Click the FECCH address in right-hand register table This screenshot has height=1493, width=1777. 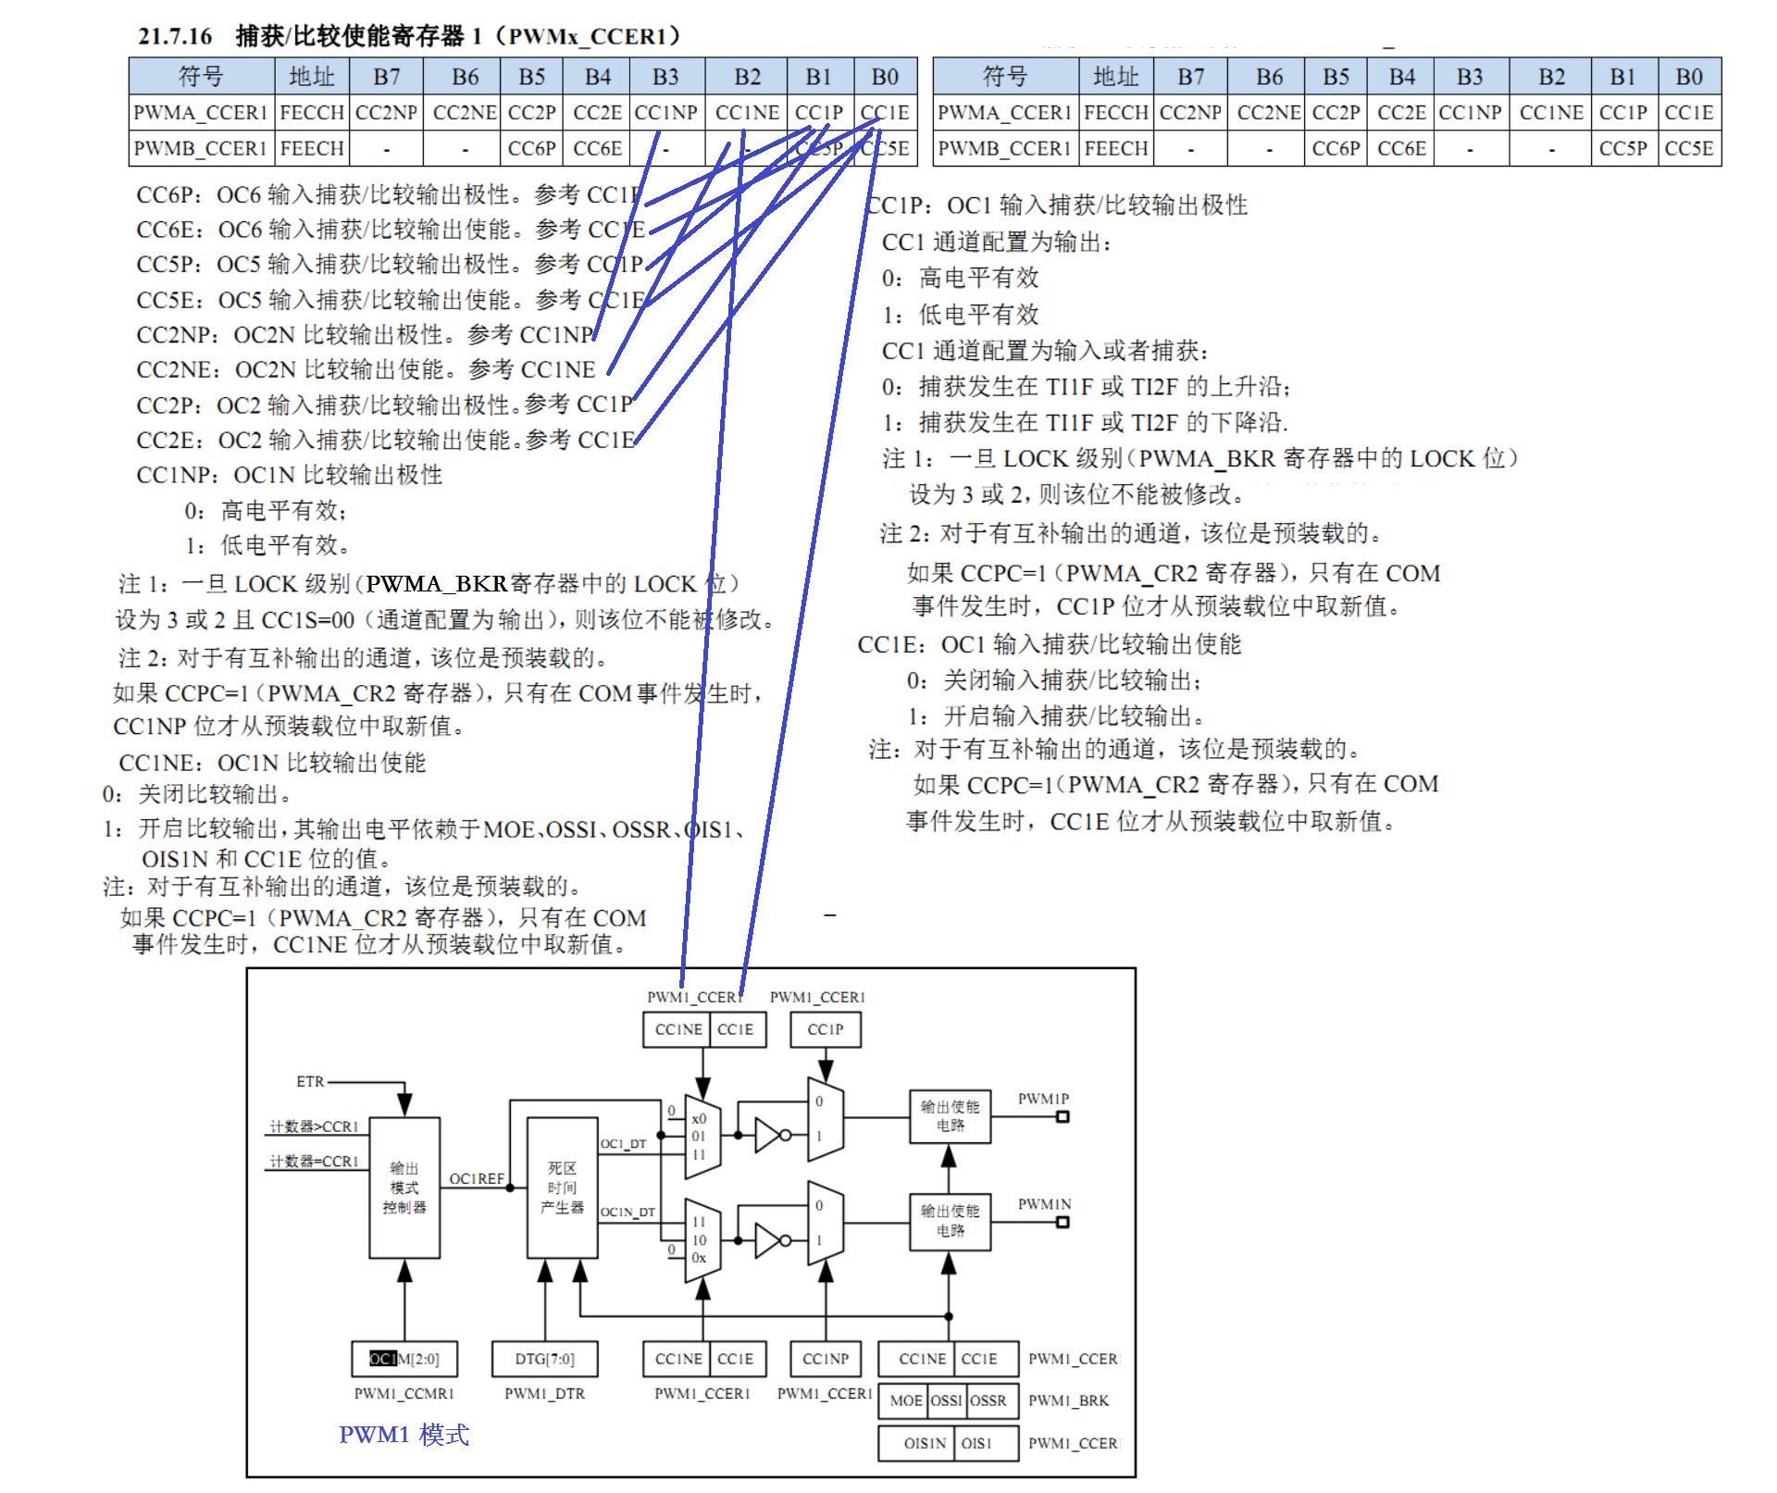(1116, 113)
